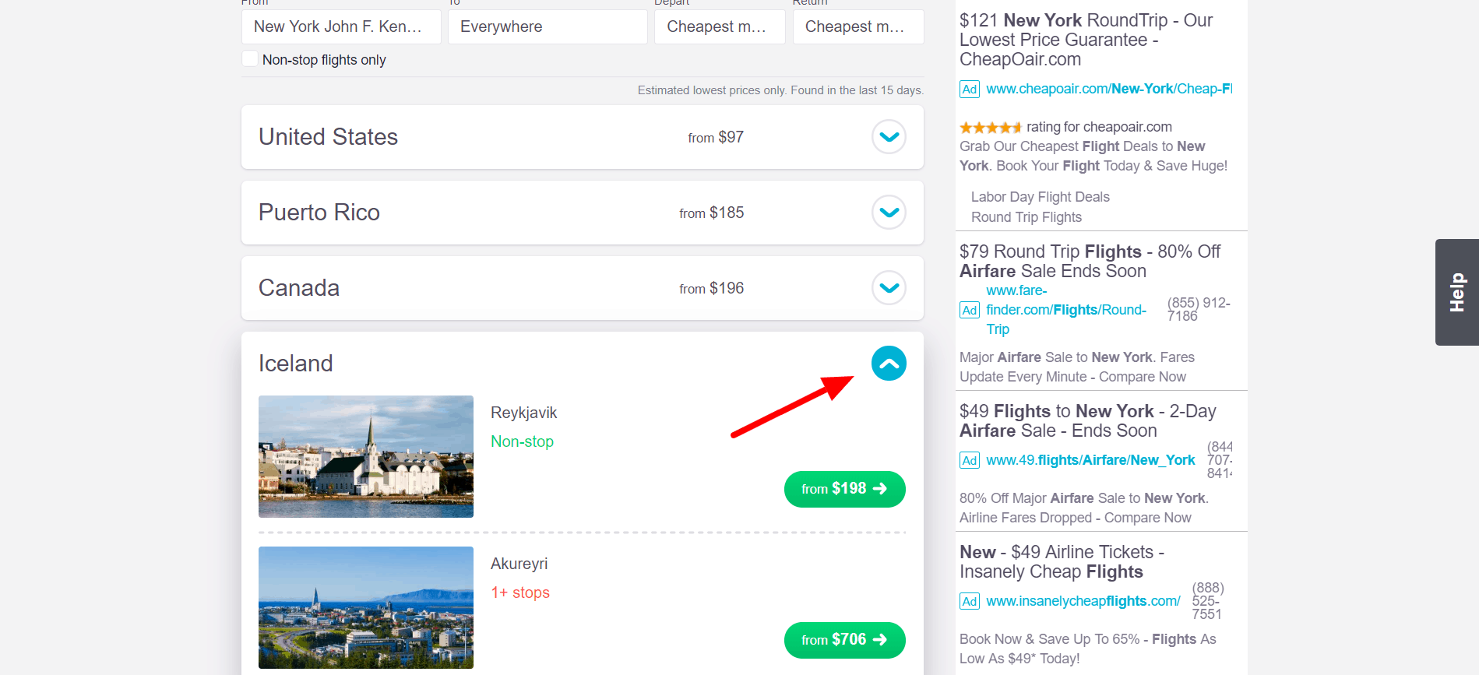
Task: Expand the United States destinations chevron
Action: coord(889,137)
